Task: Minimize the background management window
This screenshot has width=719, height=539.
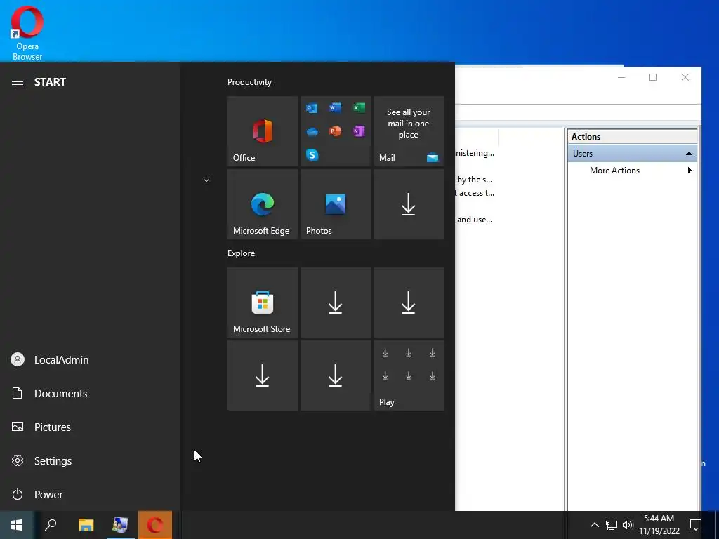Action: [x=621, y=77]
